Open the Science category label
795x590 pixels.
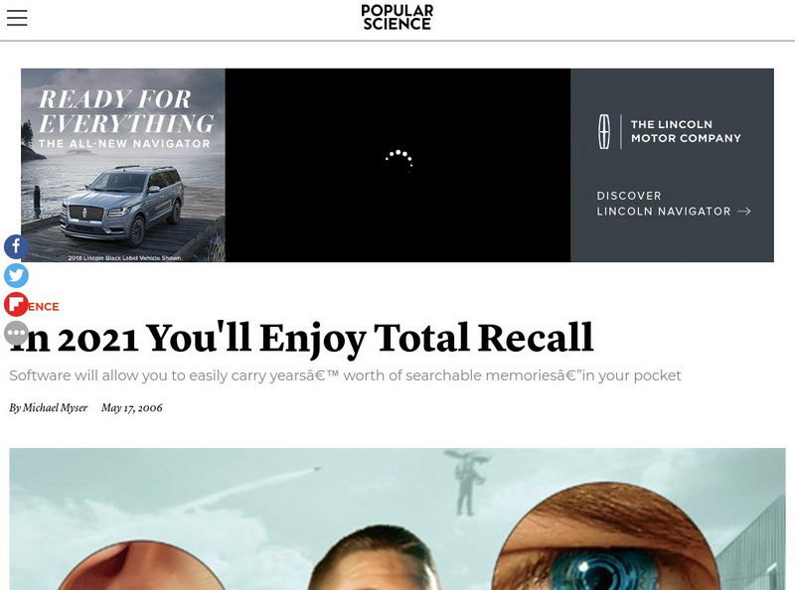pyautogui.click(x=43, y=307)
